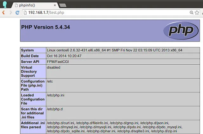Bookmark this page with the star

pyautogui.click(x=197, y=12)
